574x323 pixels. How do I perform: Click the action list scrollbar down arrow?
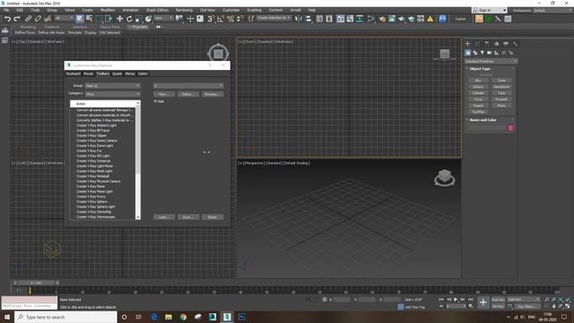tap(138, 217)
